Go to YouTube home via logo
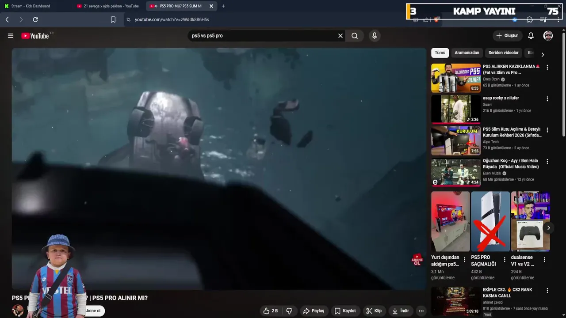This screenshot has height=318, width=566. point(35,36)
